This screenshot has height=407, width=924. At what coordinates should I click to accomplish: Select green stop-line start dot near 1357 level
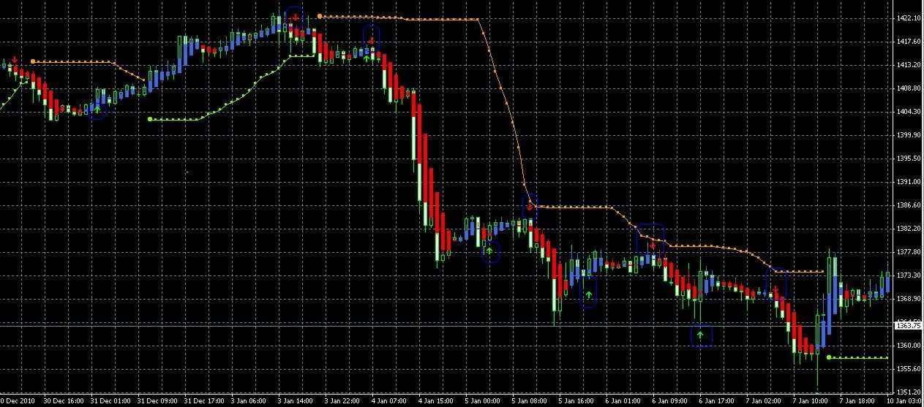[x=828, y=357]
